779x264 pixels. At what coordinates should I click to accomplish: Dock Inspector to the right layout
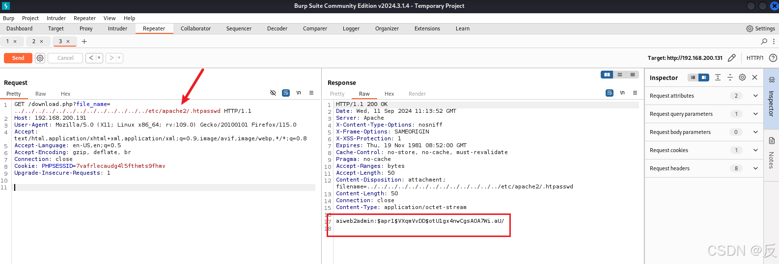tap(704, 78)
